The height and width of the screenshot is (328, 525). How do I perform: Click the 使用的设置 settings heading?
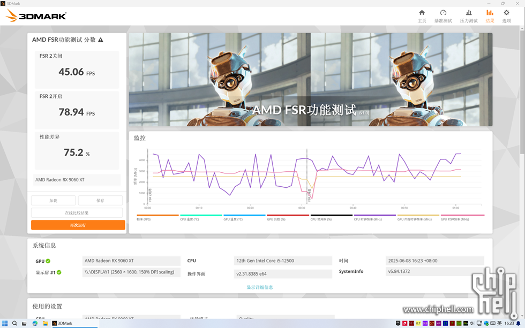coord(47,306)
